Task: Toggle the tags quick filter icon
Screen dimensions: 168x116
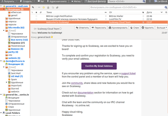Action: 53,7
